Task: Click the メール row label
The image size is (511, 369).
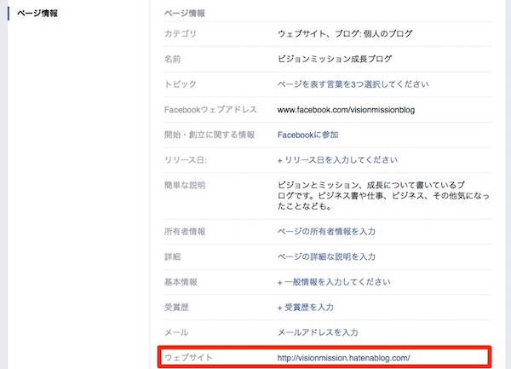Action: pyautogui.click(x=176, y=332)
